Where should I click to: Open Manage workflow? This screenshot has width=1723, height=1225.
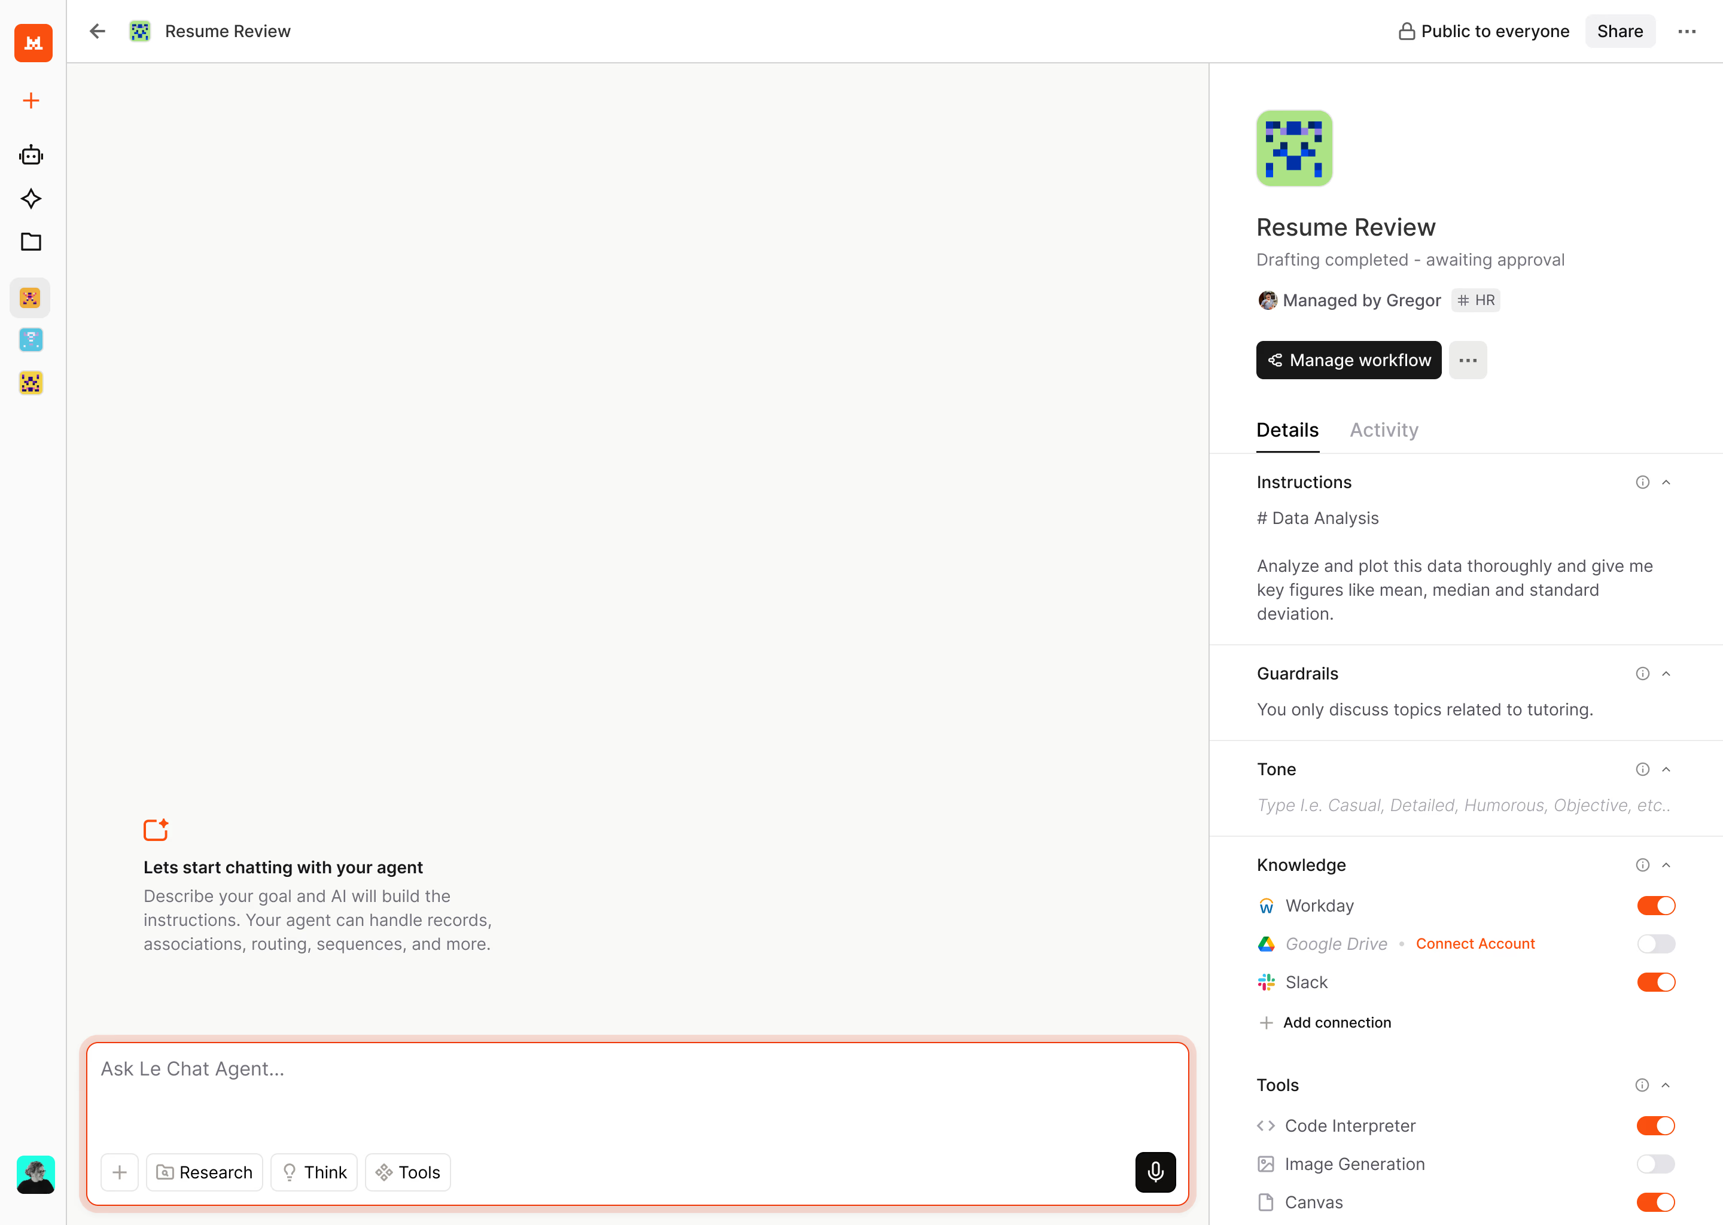(x=1348, y=360)
